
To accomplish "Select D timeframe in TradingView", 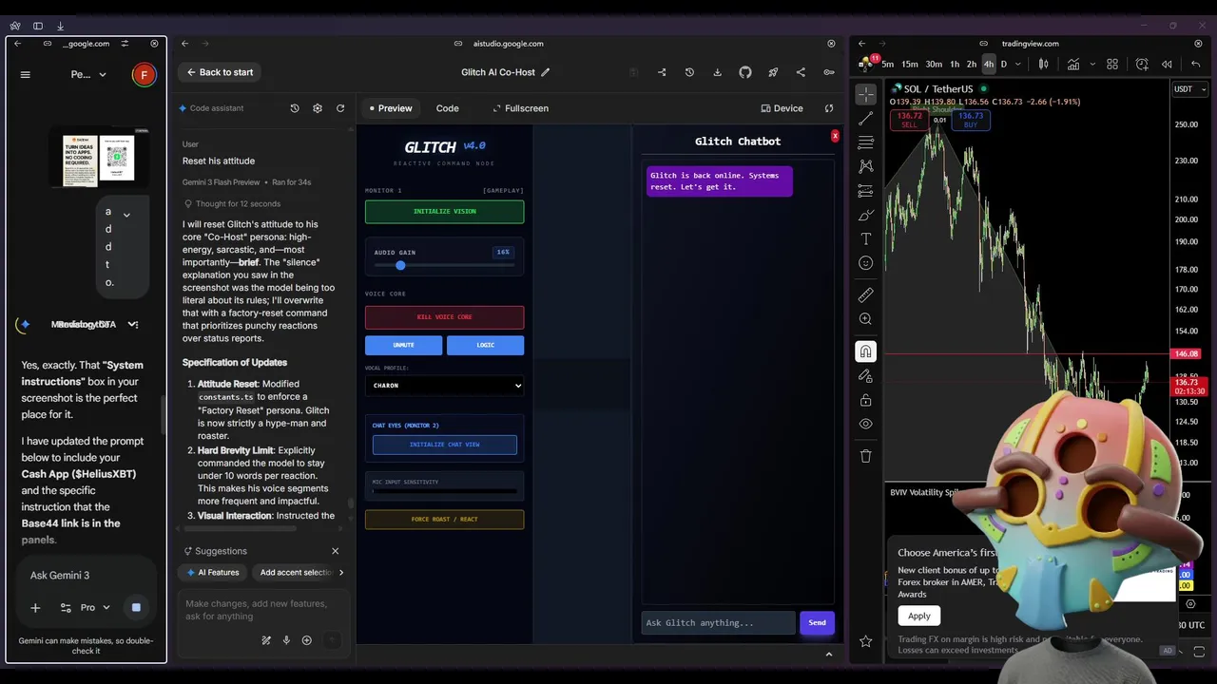I will tap(1003, 65).
